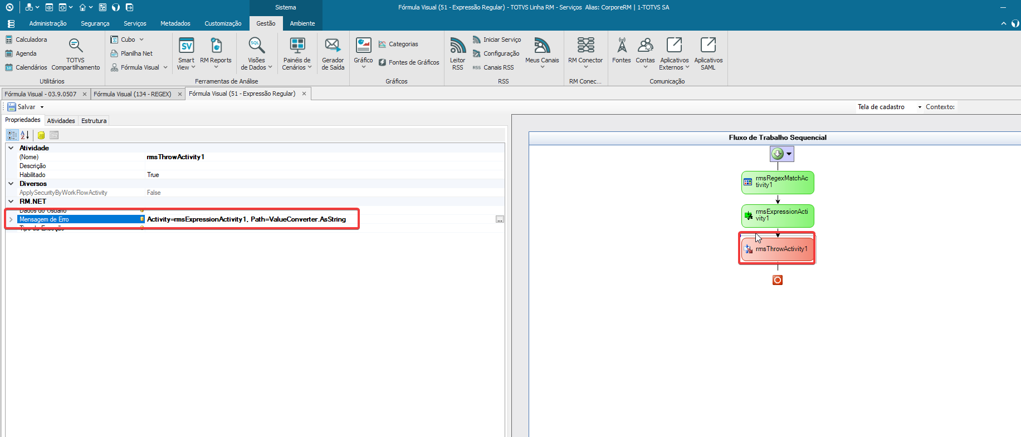Open RM Reports
Image resolution: width=1021 pixels, height=437 pixels.
pos(216,54)
